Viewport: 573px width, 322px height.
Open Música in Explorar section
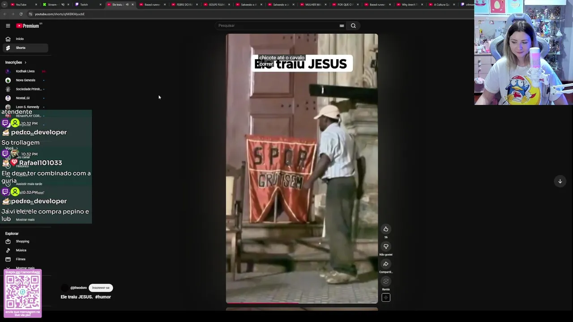pyautogui.click(x=25, y=250)
